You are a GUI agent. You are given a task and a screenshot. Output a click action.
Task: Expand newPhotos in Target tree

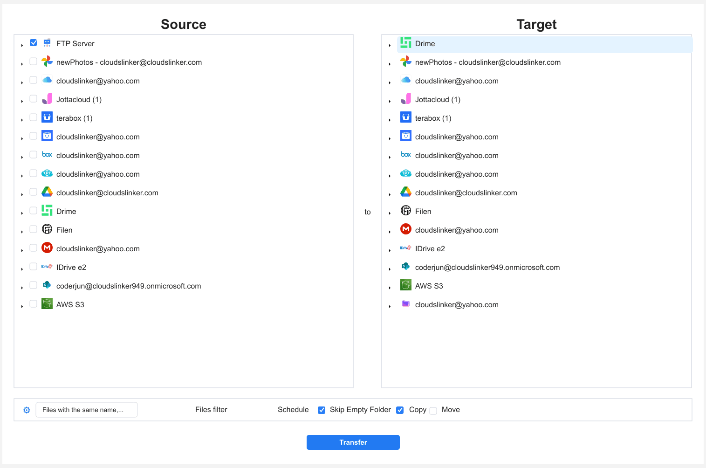coord(390,64)
